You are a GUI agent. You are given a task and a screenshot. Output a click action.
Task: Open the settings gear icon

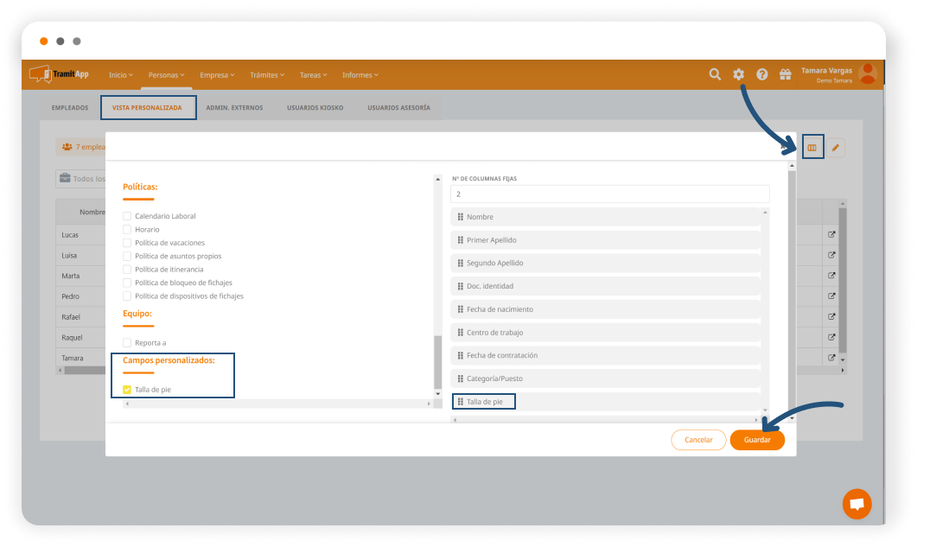click(738, 74)
